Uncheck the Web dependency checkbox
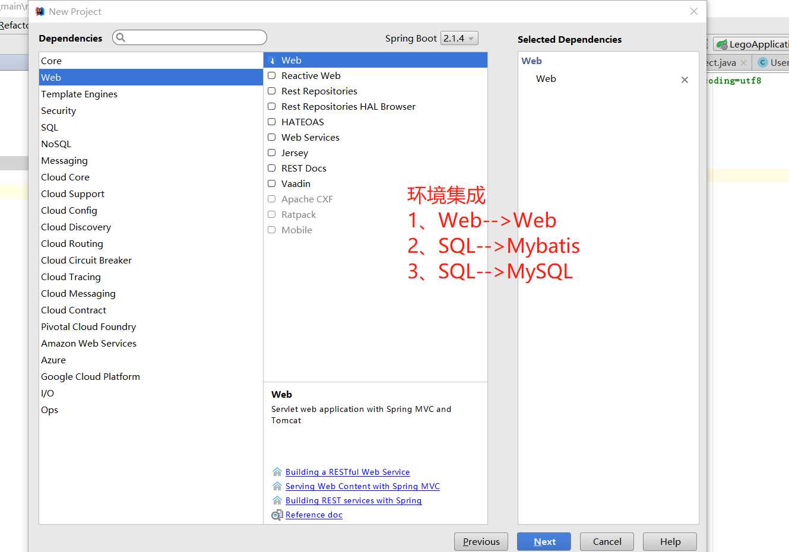Viewport: 789px width, 552px height. [x=271, y=60]
